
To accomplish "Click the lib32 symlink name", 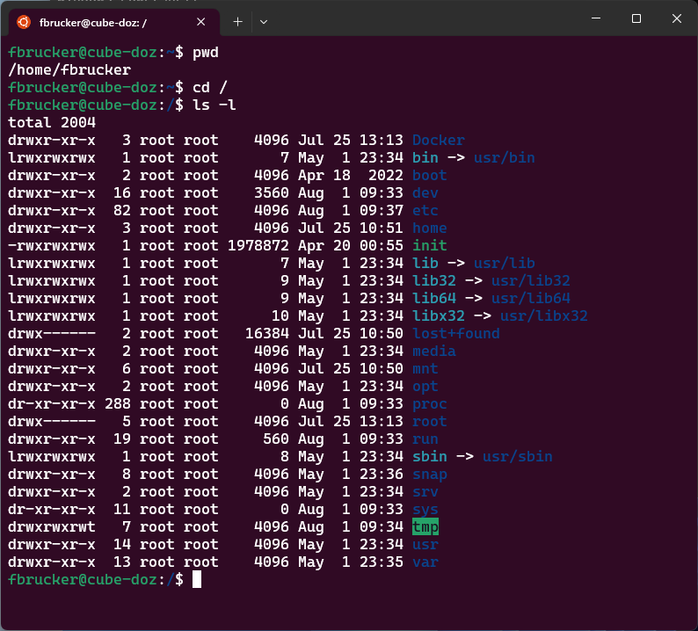I will (x=434, y=281).
